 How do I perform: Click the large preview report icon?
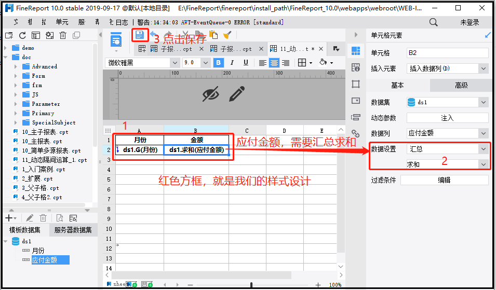(116, 40)
